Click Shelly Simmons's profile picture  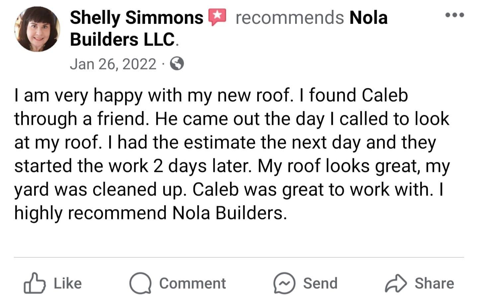point(38,29)
